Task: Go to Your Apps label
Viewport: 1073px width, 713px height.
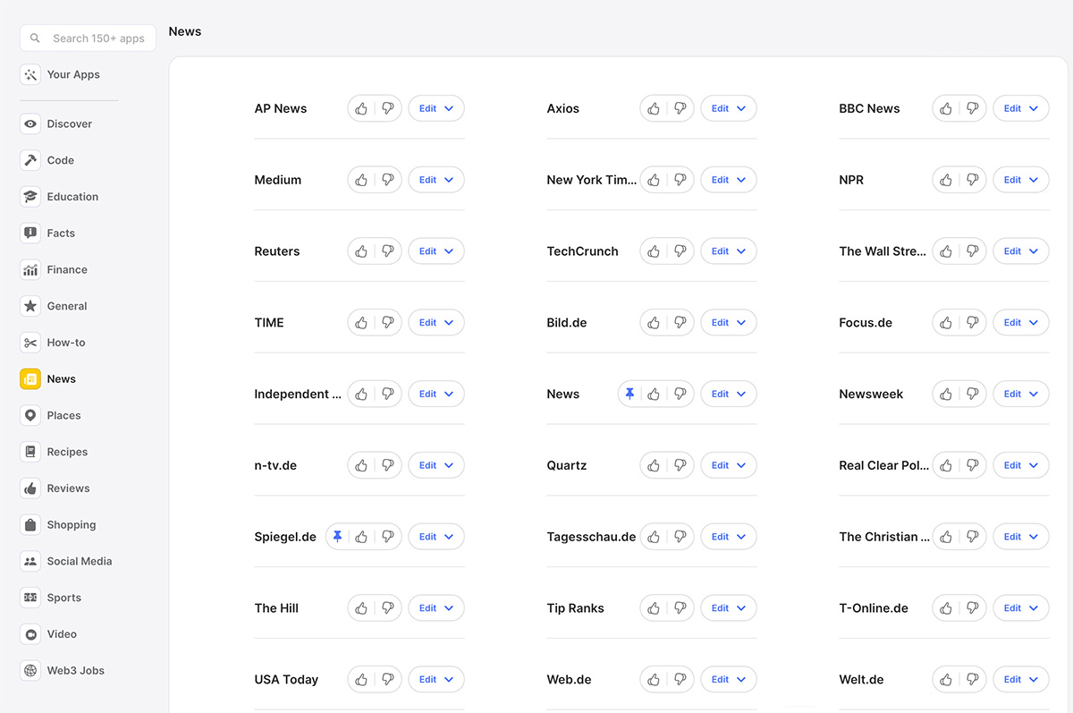Action: tap(73, 75)
